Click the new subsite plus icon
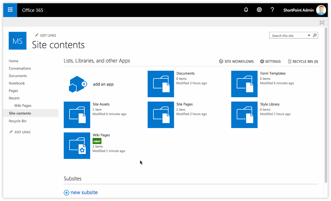331x201 pixels. pyautogui.click(x=66, y=193)
